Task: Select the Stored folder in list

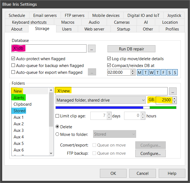Action: point(30,111)
